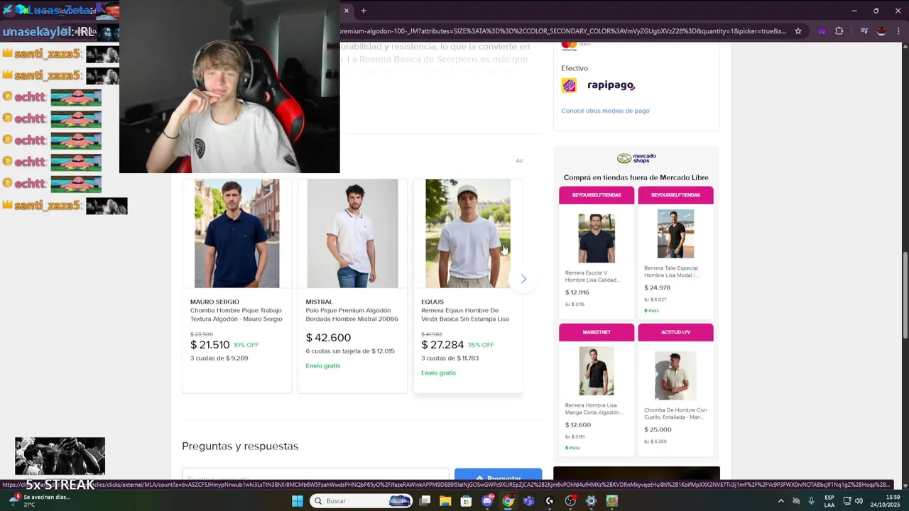Open the volume speaker tray icon
The width and height of the screenshot is (909, 511).
pos(859,501)
